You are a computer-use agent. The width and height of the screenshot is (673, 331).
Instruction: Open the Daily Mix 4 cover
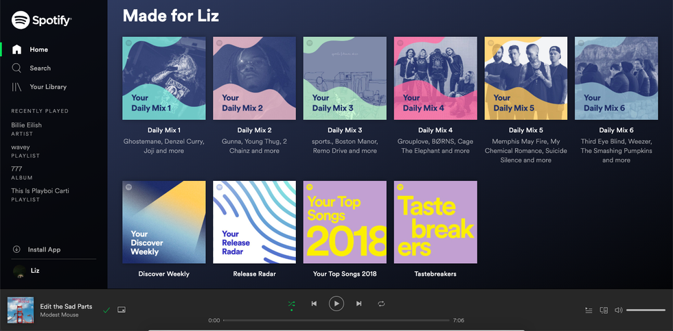pyautogui.click(x=435, y=78)
